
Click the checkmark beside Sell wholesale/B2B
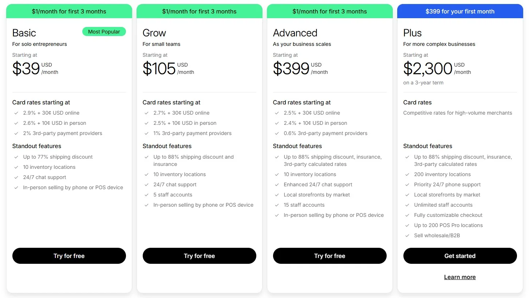coord(407,235)
